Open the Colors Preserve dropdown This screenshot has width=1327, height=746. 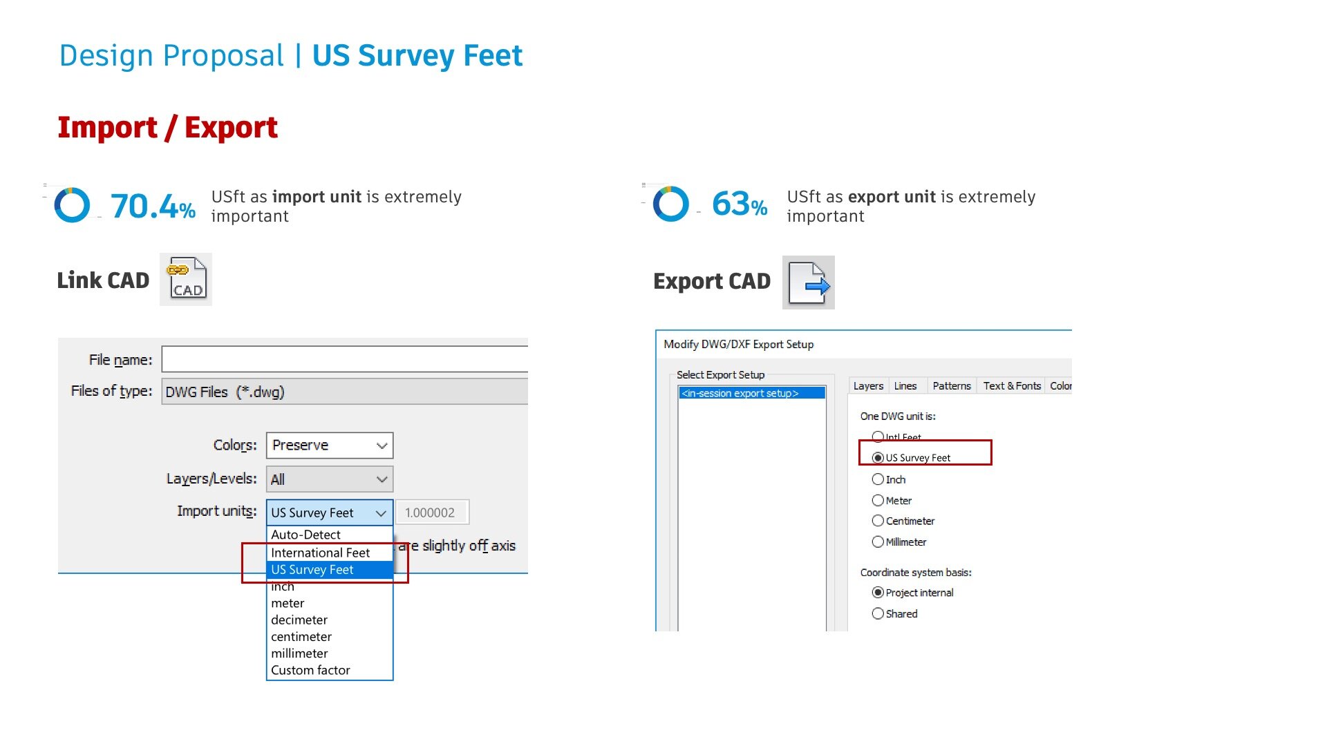tap(329, 446)
